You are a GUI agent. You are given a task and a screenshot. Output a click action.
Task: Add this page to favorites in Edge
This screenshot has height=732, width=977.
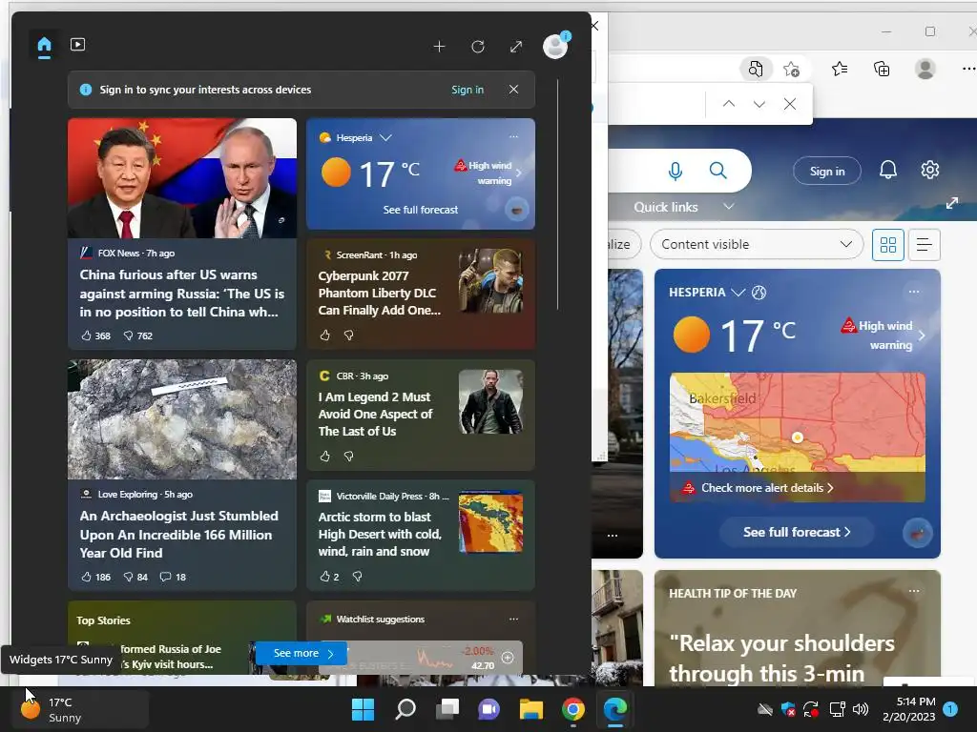click(791, 69)
